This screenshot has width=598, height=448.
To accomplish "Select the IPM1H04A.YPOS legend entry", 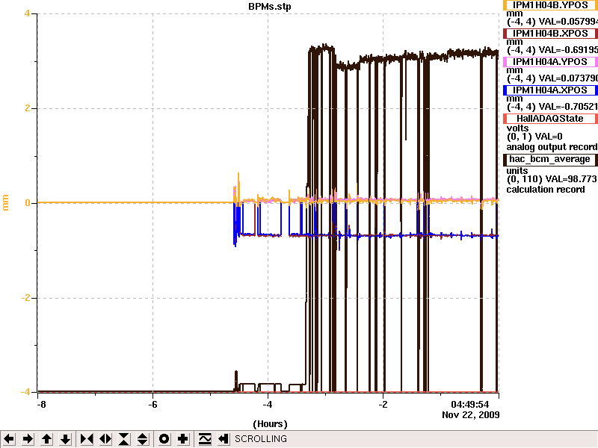I will tap(550, 62).
